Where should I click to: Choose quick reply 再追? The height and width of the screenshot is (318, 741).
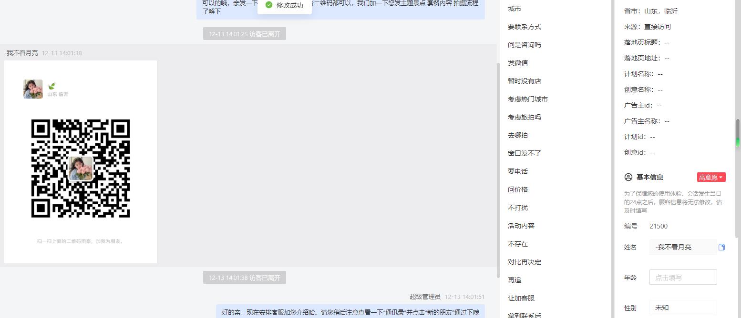tap(515, 280)
